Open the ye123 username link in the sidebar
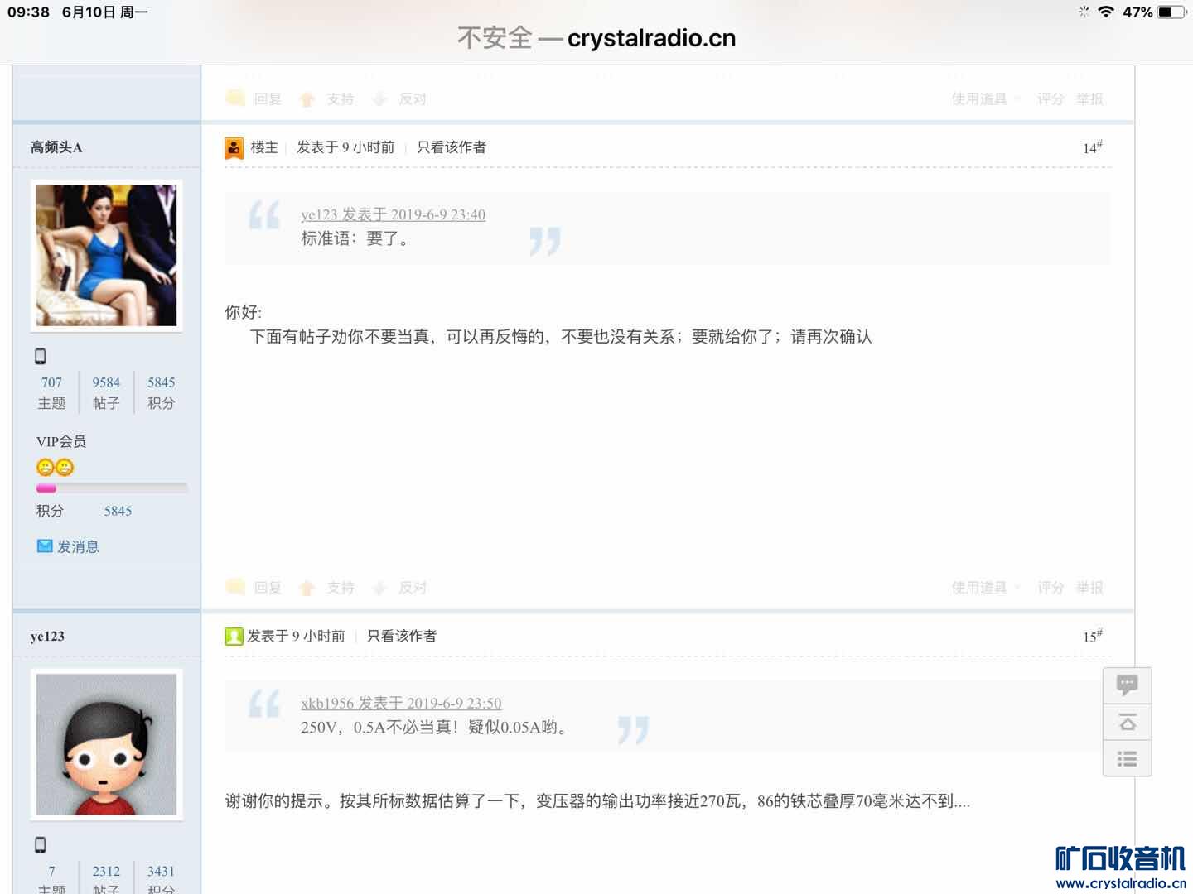Image resolution: width=1193 pixels, height=894 pixels. pyautogui.click(x=47, y=637)
